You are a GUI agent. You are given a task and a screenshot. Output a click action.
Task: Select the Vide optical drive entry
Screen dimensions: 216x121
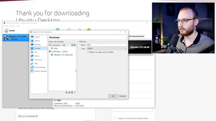pos(56,48)
